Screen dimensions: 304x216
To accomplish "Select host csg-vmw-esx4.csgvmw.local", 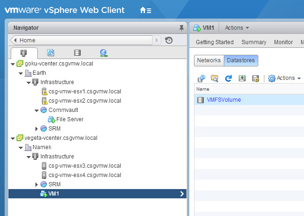I will 85,175.
